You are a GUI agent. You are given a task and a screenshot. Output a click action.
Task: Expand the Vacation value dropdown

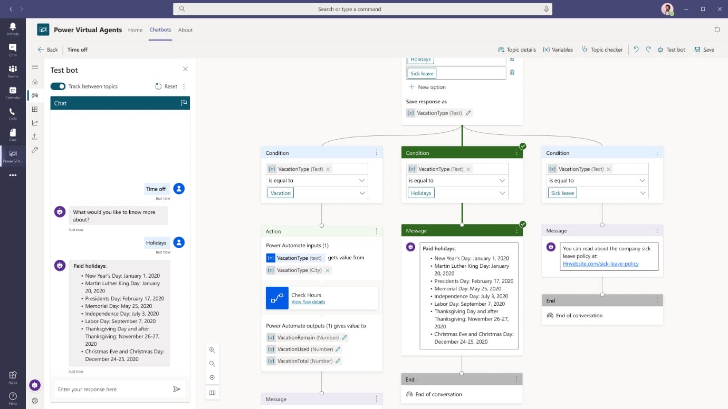[x=362, y=193]
